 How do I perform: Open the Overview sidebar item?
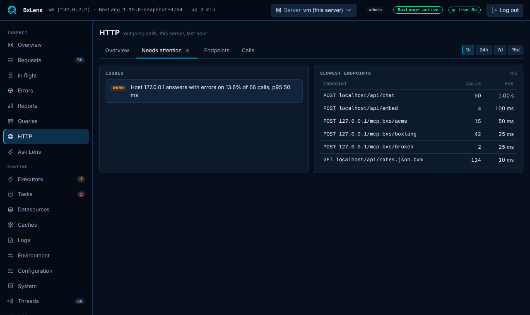tap(46, 45)
